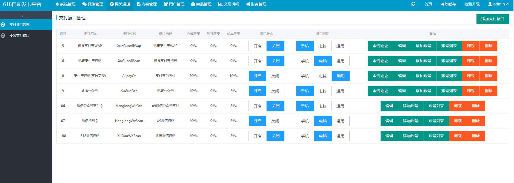Disable the 618公众号 interface with 关闭
The height and width of the screenshot is (183, 514).
click(x=275, y=91)
